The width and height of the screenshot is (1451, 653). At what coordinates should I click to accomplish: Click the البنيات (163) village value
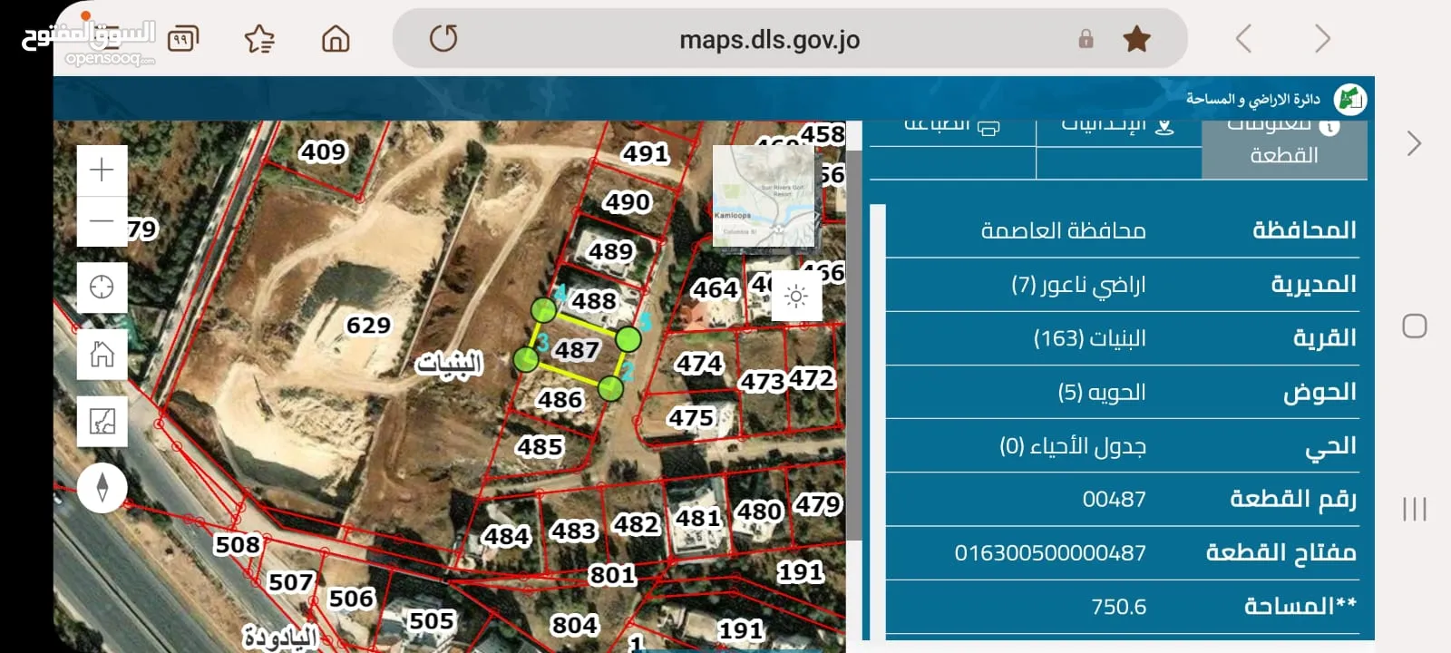[1090, 338]
